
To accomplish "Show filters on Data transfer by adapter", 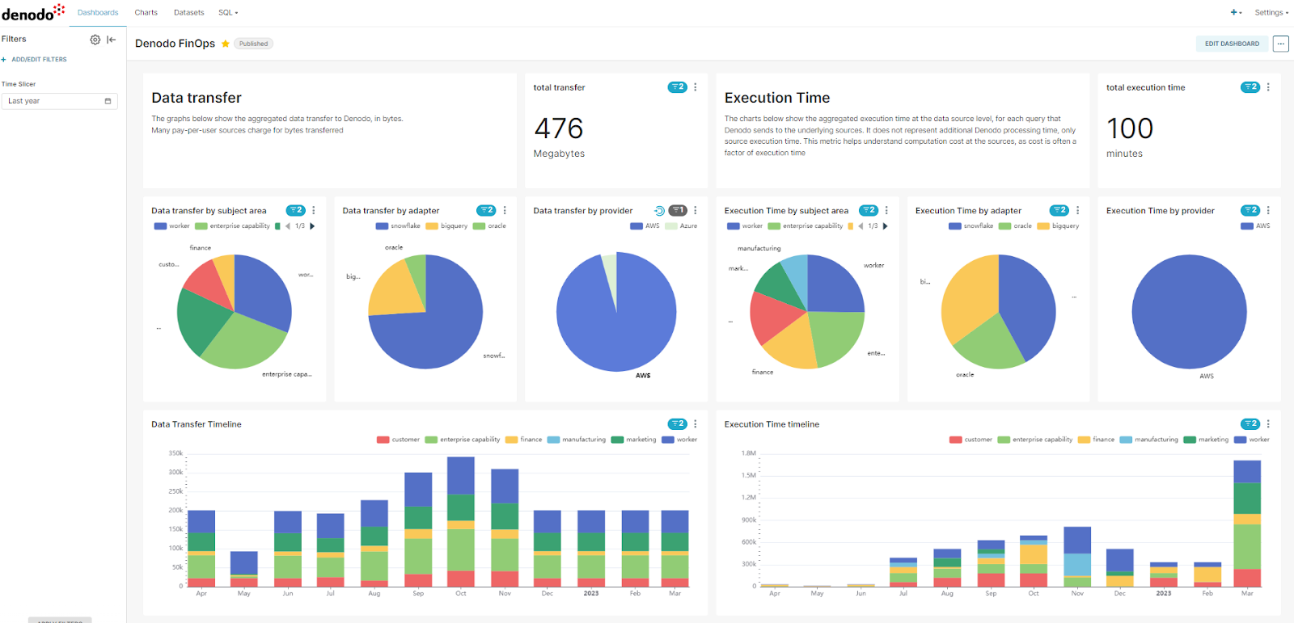I will point(486,210).
